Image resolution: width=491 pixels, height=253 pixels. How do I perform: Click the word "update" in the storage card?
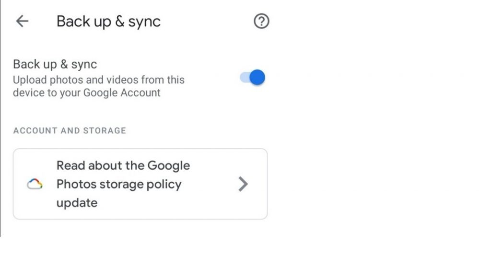[x=77, y=203]
